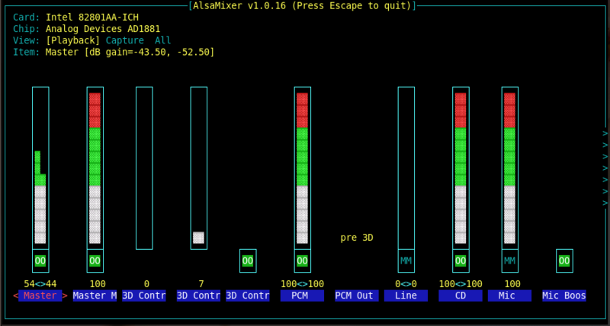Screen dimensions: 610x326
Task: Select the Master channel label
Action: 40,296
